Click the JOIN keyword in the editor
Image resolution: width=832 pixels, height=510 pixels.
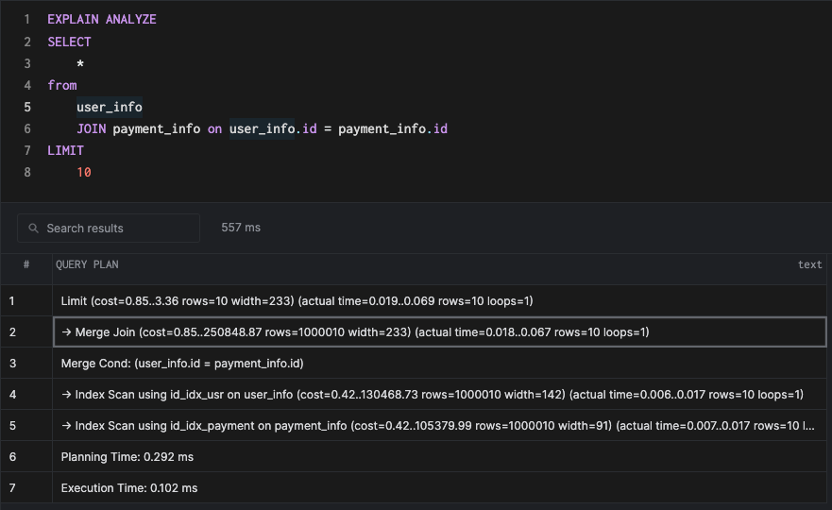[93, 128]
